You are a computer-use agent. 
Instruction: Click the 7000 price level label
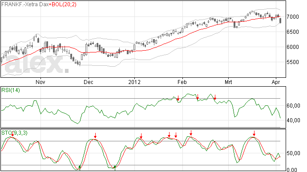[293, 16]
